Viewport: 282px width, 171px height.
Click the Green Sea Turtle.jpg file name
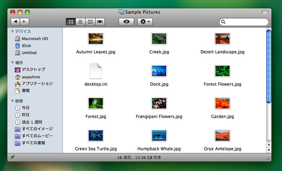pyautogui.click(x=96, y=149)
